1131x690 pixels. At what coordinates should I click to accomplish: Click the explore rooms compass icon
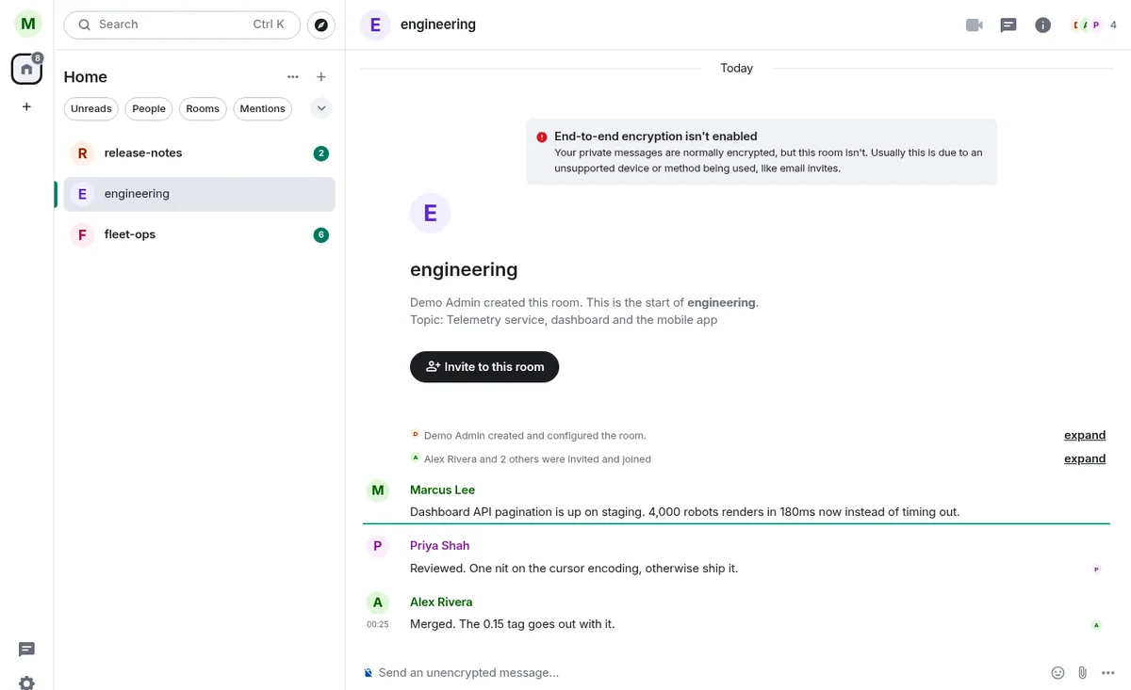pos(321,25)
